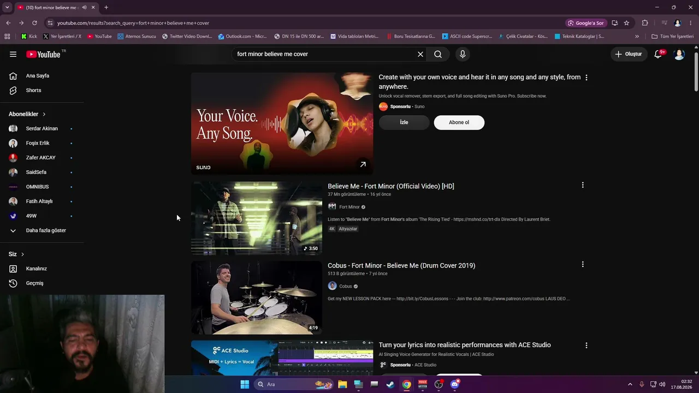Open the Suno ad thumbnail
699x393 pixels.
(282, 123)
